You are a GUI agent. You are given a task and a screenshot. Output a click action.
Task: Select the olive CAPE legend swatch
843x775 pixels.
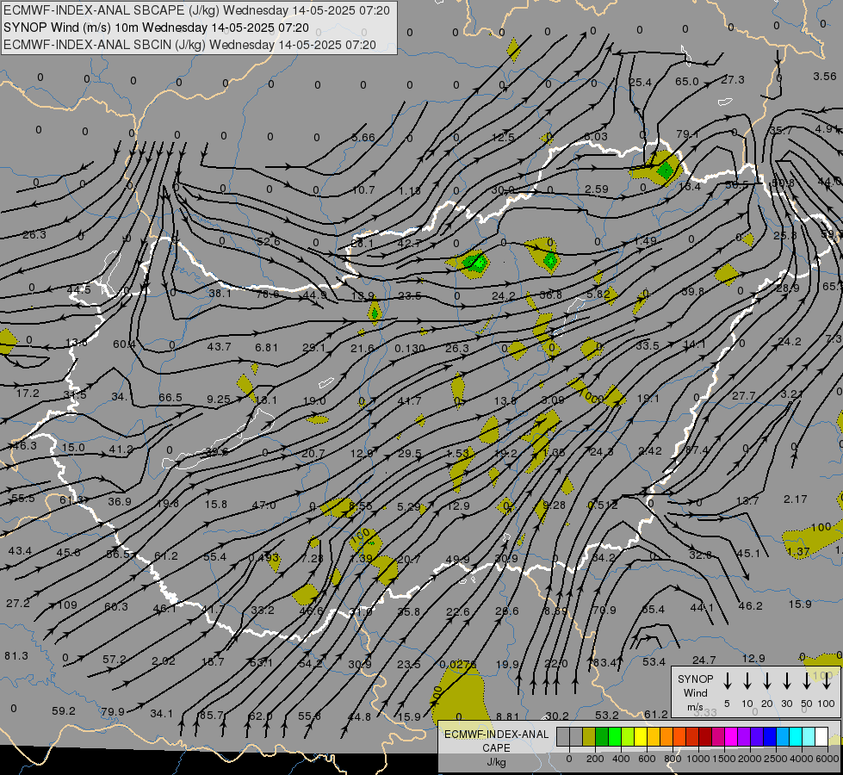(589, 737)
